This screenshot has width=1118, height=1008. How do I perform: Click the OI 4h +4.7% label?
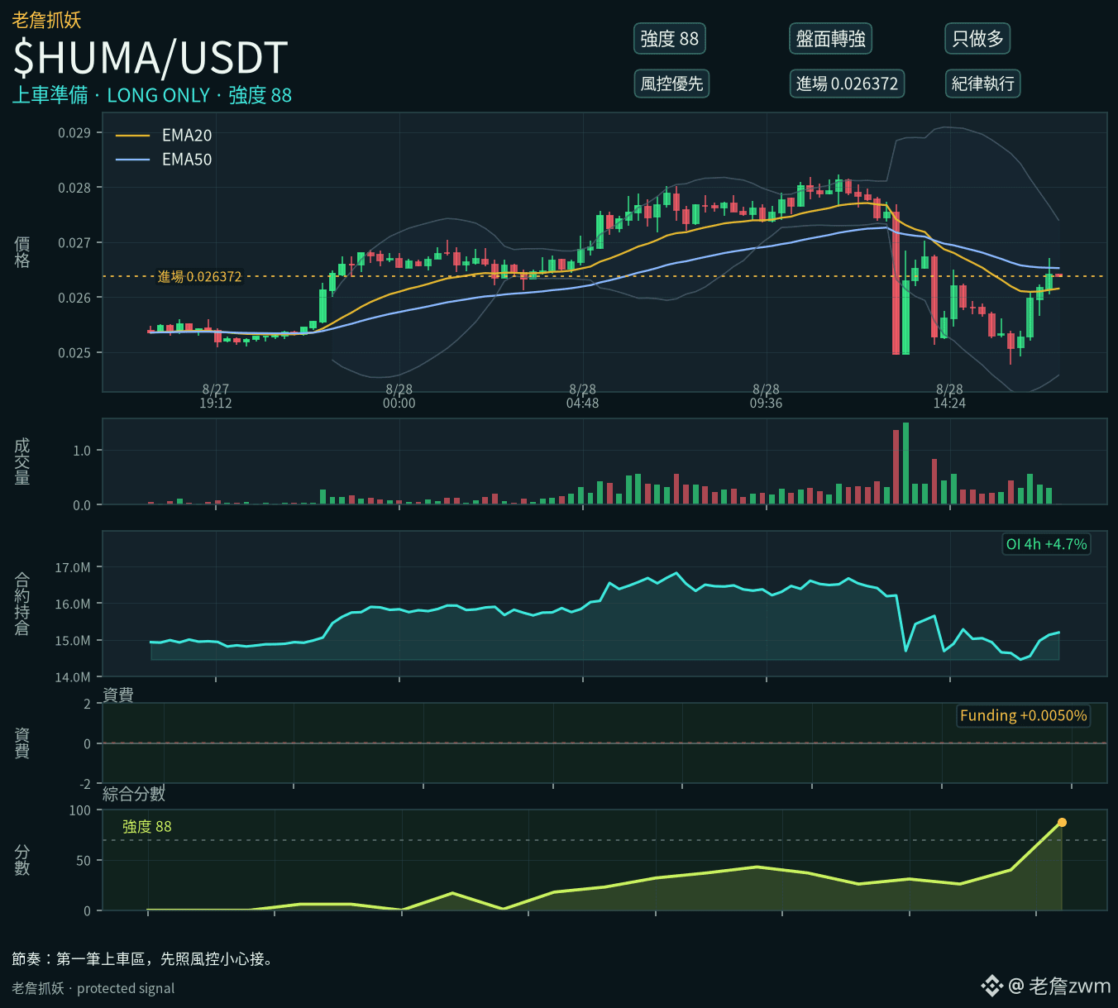pyautogui.click(x=1046, y=544)
